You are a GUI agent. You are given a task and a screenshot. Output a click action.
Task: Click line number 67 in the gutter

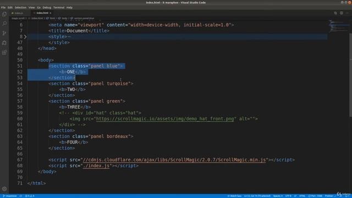click(x=20, y=160)
